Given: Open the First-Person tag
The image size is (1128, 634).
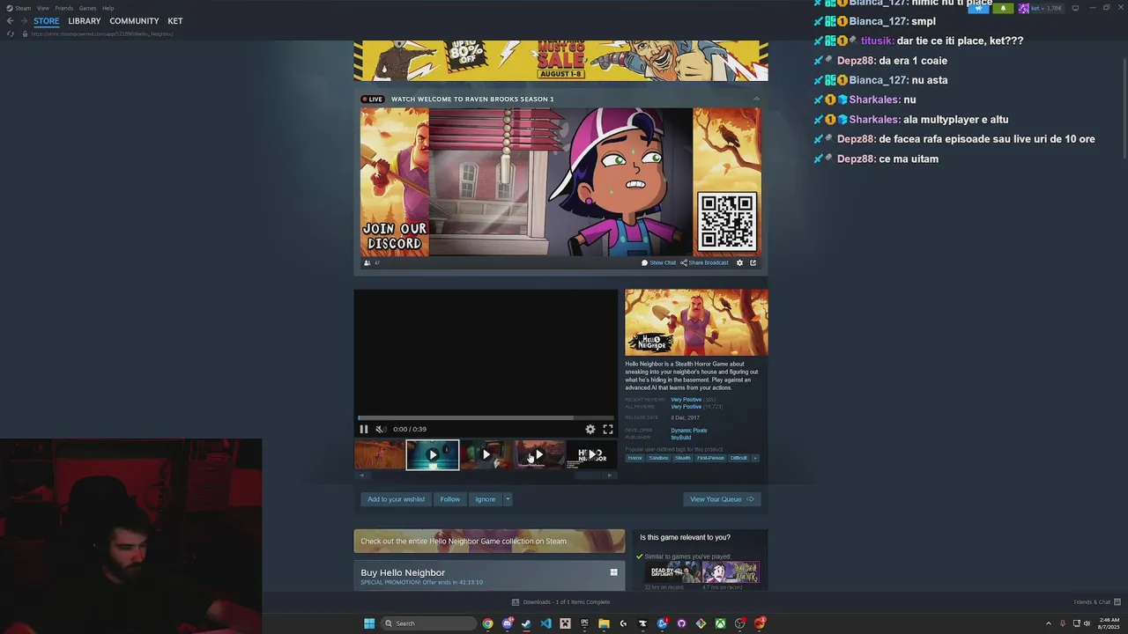Looking at the screenshot, I should click(x=710, y=458).
